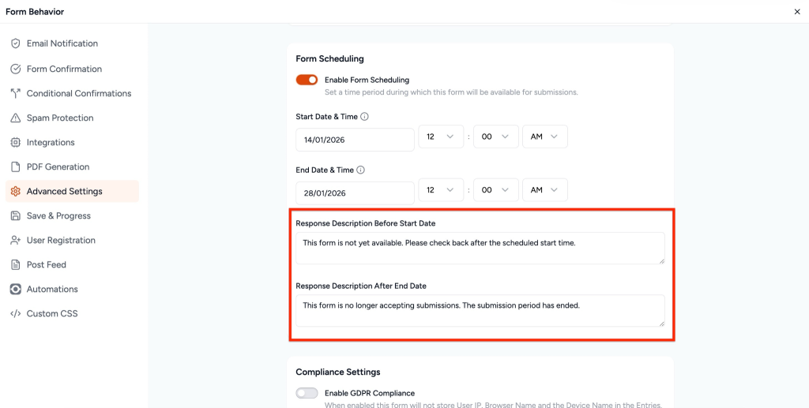The height and width of the screenshot is (408, 809).
Task: Open the Form Confirmation settings section
Action: click(x=64, y=69)
